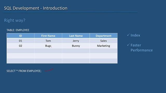Click the '02' ID cell
Screen dimensions: 166x93
pos(20,46)
